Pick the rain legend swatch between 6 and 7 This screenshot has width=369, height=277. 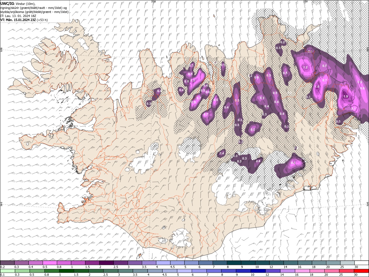click(x=199, y=271)
